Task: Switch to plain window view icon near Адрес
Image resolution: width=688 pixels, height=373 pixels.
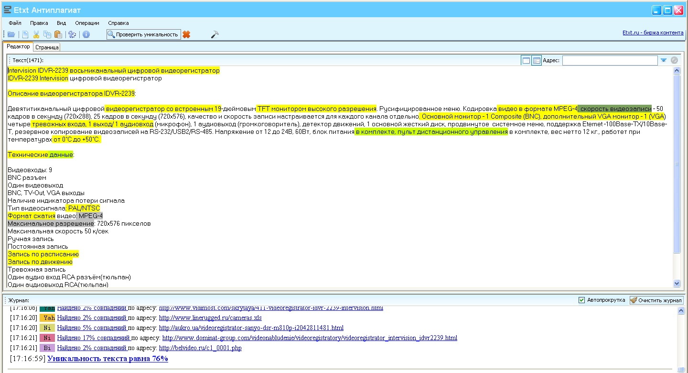Action: tap(526, 60)
